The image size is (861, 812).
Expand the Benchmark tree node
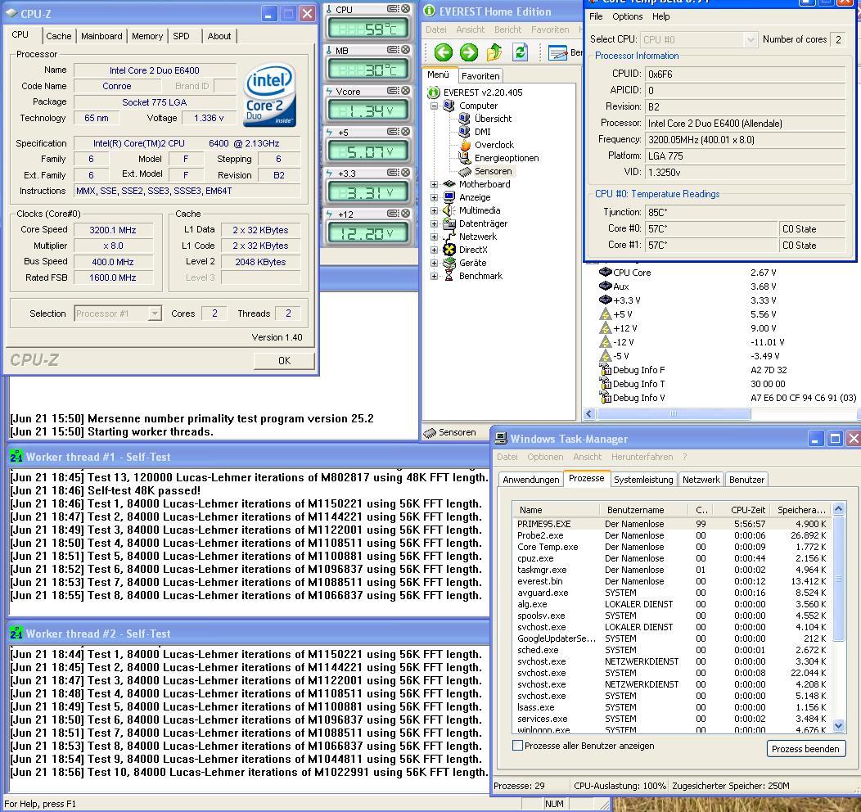tap(434, 276)
